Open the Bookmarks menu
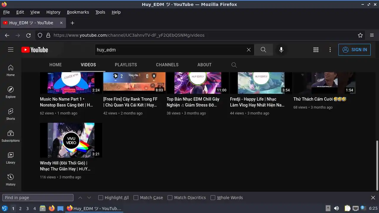The image size is (379, 213). tap(78, 12)
